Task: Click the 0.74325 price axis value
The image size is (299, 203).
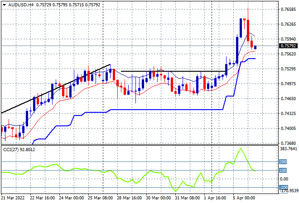Action: 288,114
